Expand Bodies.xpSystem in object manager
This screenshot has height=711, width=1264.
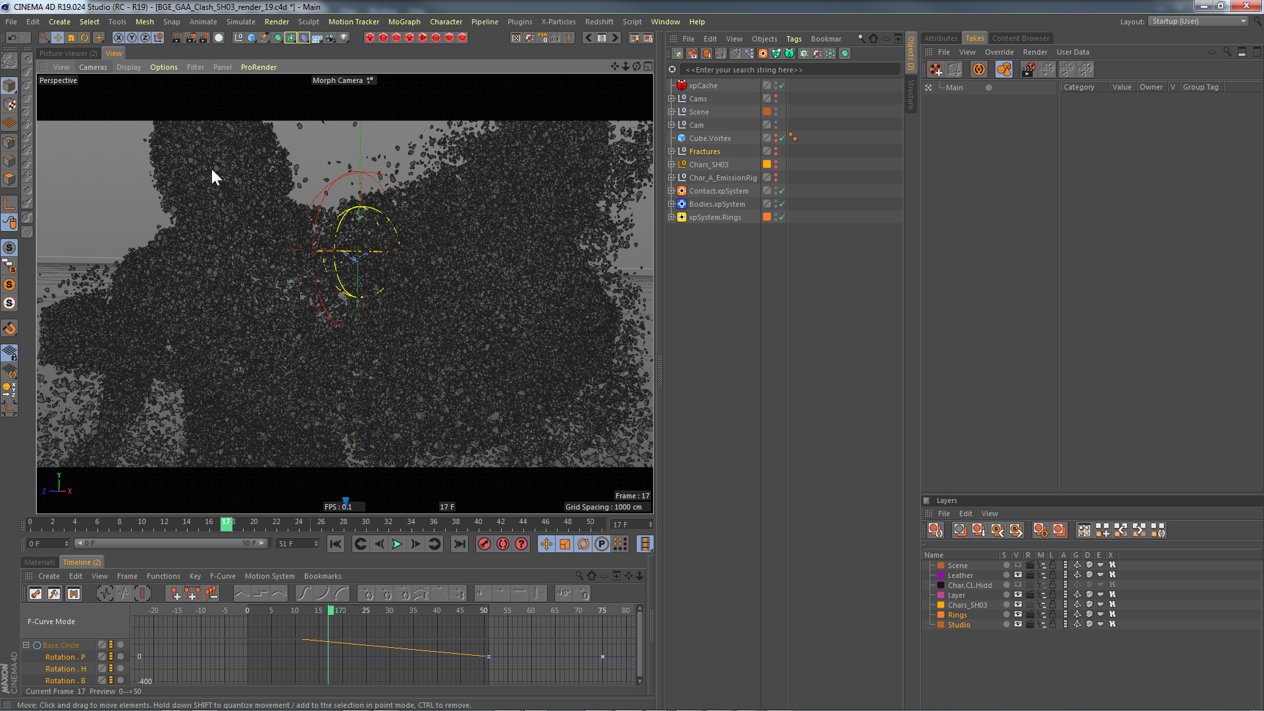coord(671,204)
